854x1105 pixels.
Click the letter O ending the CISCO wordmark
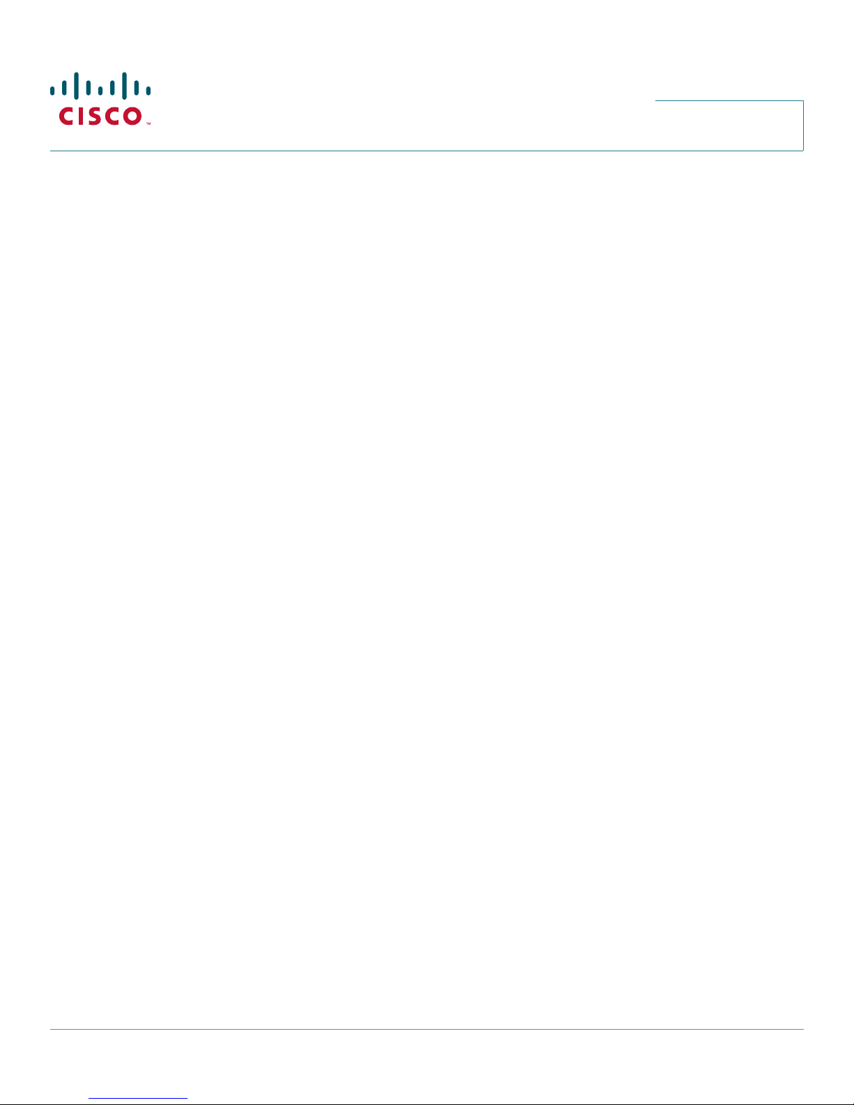coord(132,116)
